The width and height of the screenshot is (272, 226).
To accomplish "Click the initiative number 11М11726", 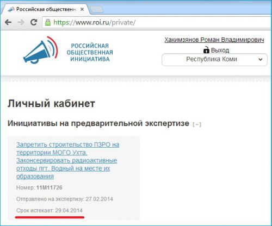I will tap(50, 187).
